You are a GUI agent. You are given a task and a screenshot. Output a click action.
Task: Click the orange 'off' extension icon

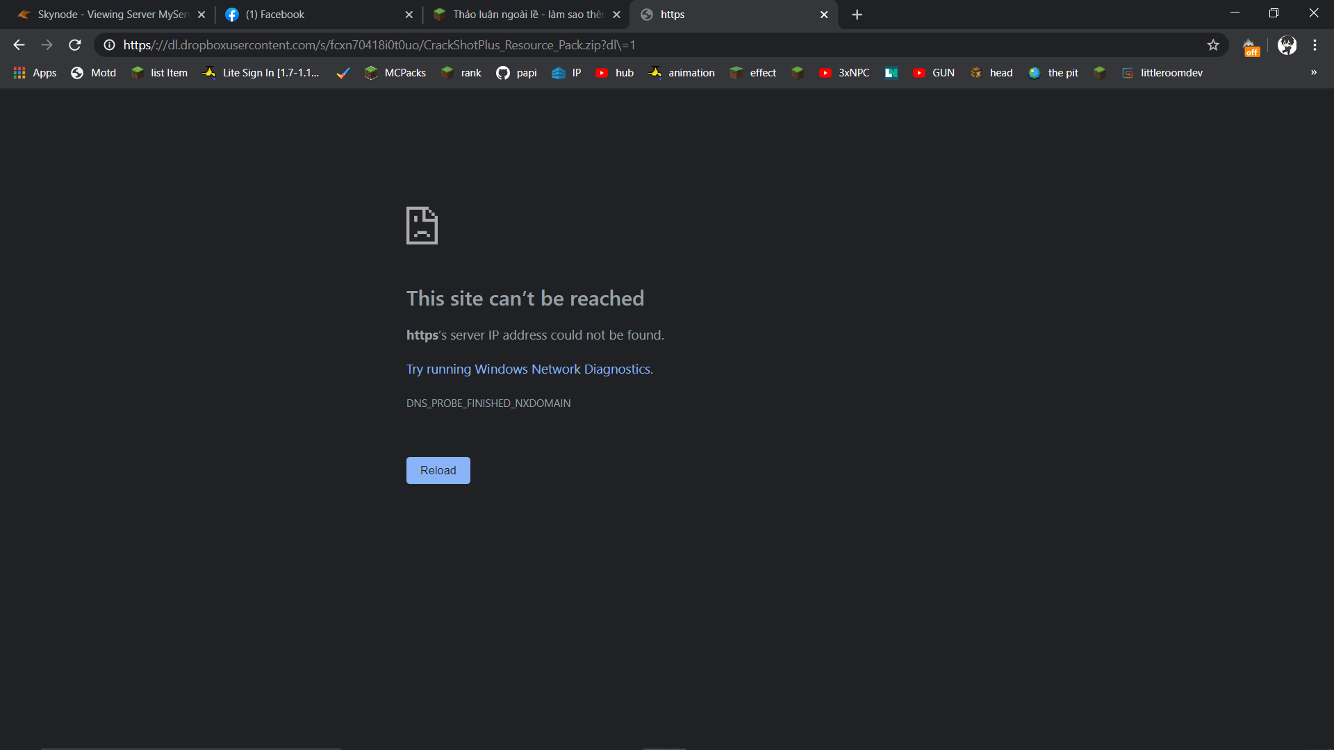pyautogui.click(x=1251, y=47)
